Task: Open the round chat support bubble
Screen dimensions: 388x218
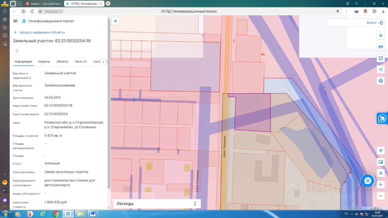Action: click(x=368, y=181)
